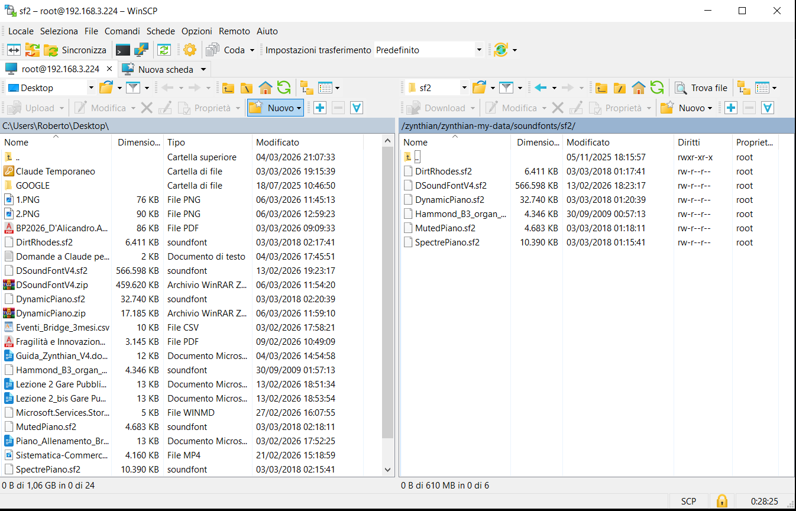Go to local parent directory icon
Screen dimensions: 796x511
click(228, 88)
